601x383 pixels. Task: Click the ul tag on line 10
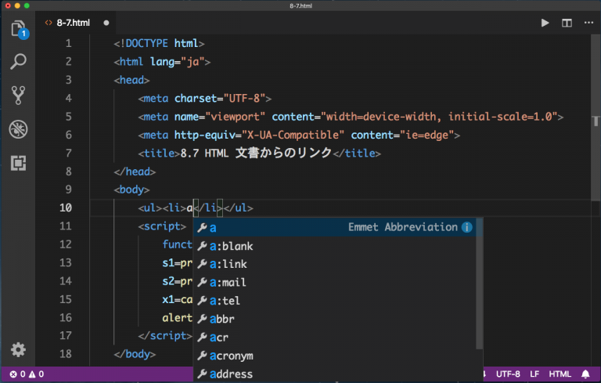pyautogui.click(x=150, y=208)
